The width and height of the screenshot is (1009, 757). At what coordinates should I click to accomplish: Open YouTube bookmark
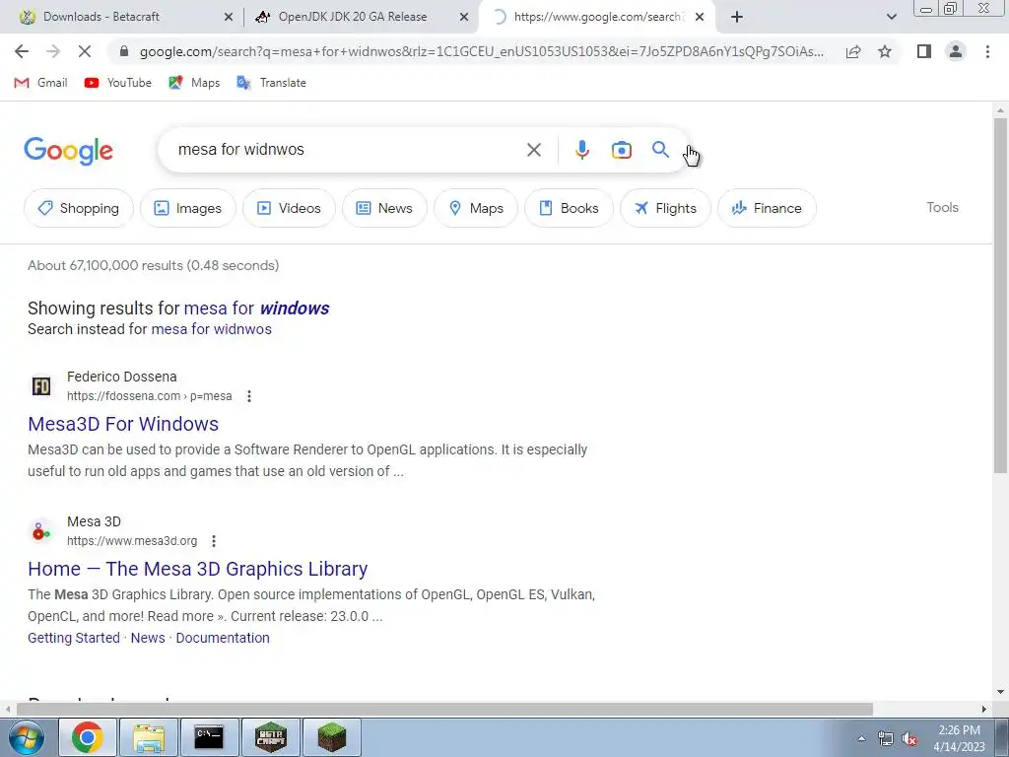(x=118, y=83)
